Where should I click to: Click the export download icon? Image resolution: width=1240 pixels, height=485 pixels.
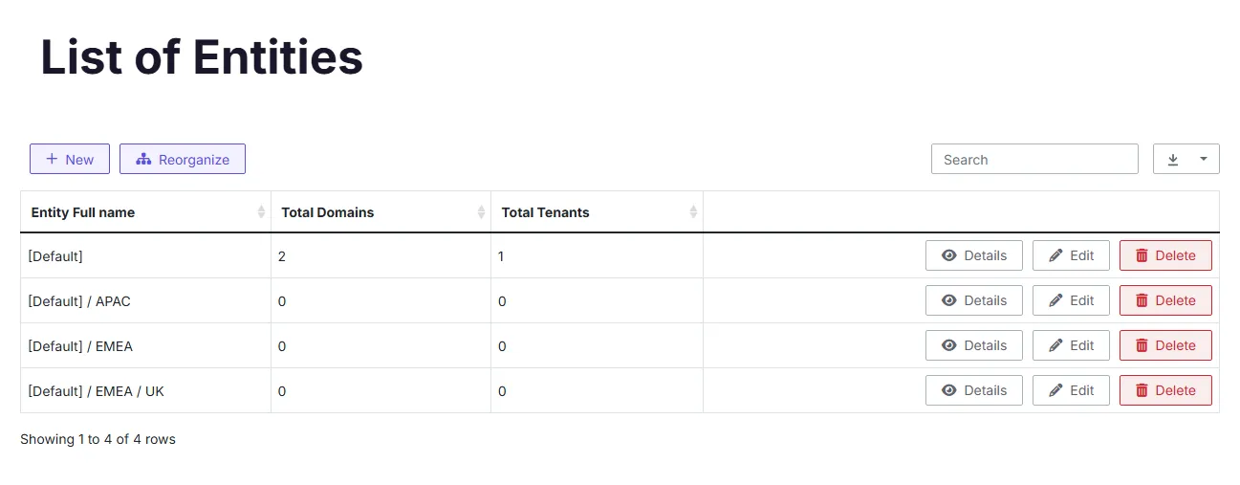tap(1173, 160)
